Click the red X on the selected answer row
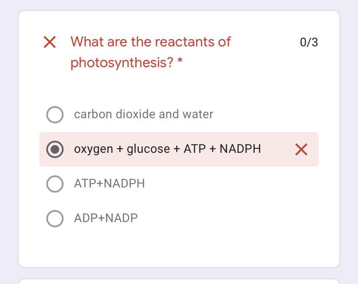The width and height of the screenshot is (358, 284). (301, 149)
